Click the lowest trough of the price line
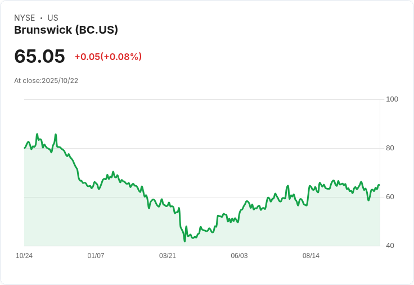This screenshot has height=285, width=414. [184, 241]
